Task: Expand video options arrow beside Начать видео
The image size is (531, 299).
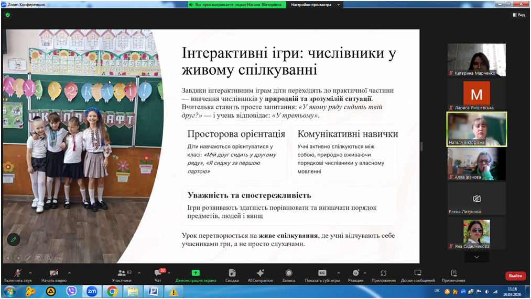Action: [x=69, y=273]
